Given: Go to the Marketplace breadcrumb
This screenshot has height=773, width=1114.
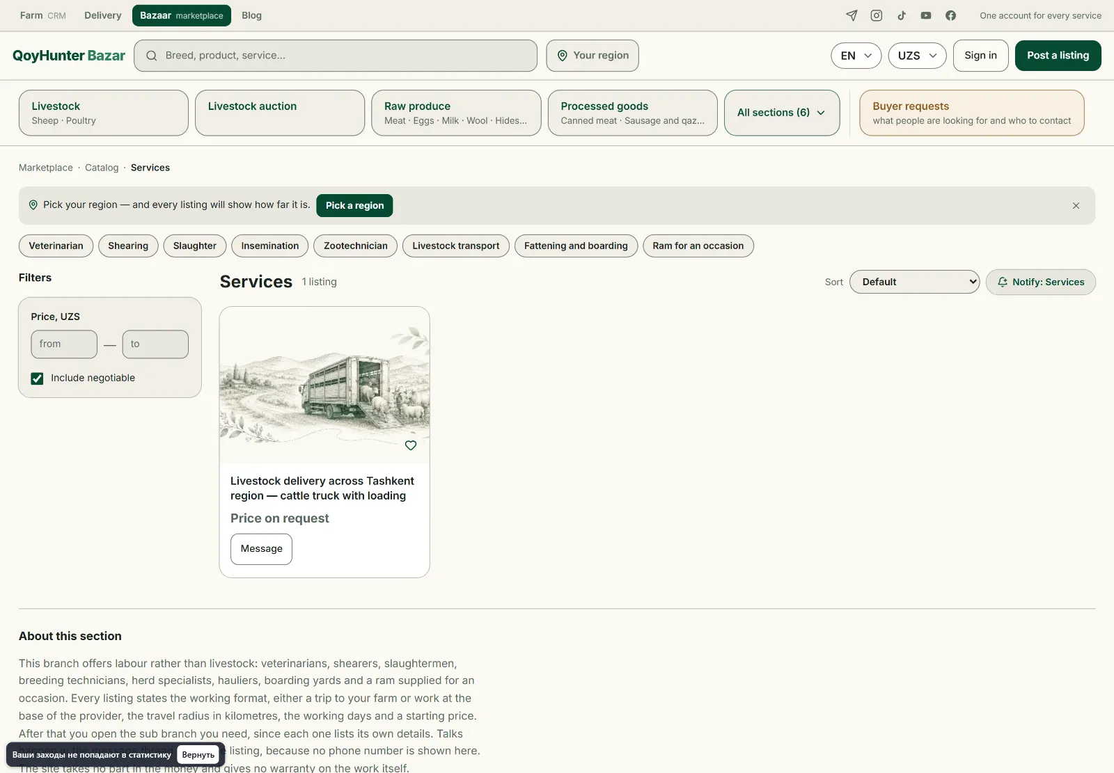Looking at the screenshot, I should [x=46, y=168].
